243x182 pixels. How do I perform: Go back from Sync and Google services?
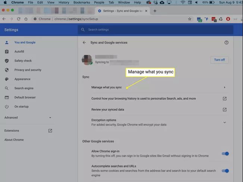[x=84, y=43]
